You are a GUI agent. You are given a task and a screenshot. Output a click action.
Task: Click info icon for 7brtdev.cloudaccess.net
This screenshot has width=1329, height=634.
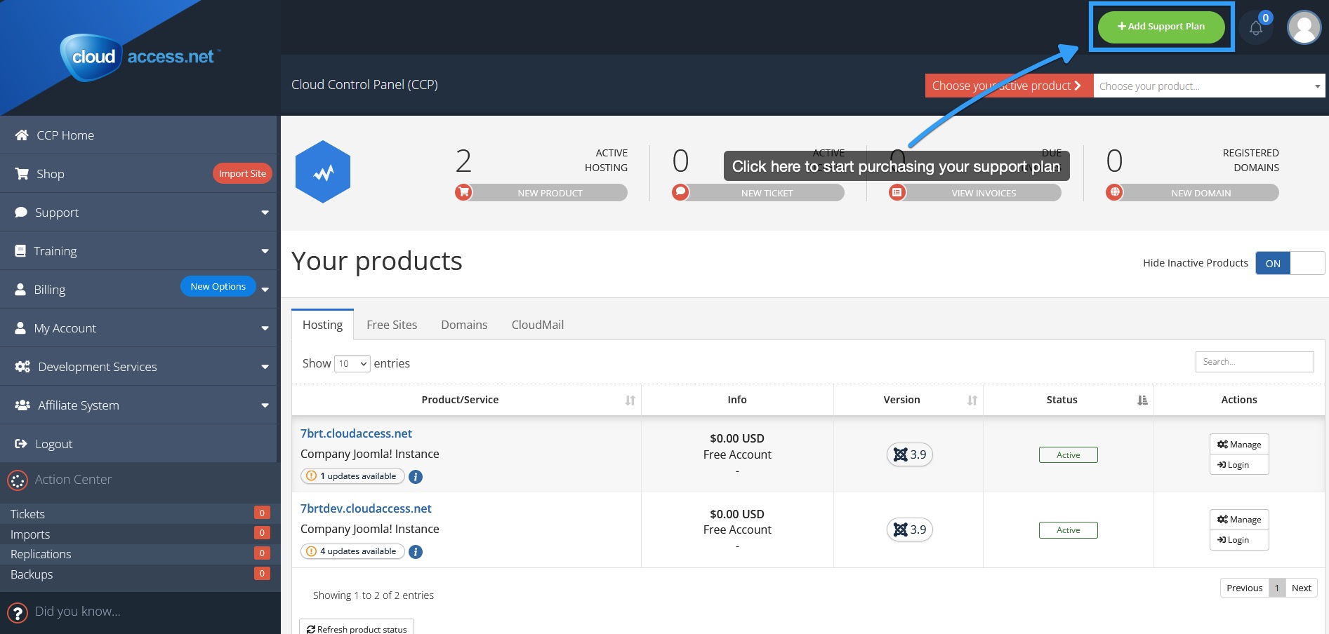coord(416,552)
